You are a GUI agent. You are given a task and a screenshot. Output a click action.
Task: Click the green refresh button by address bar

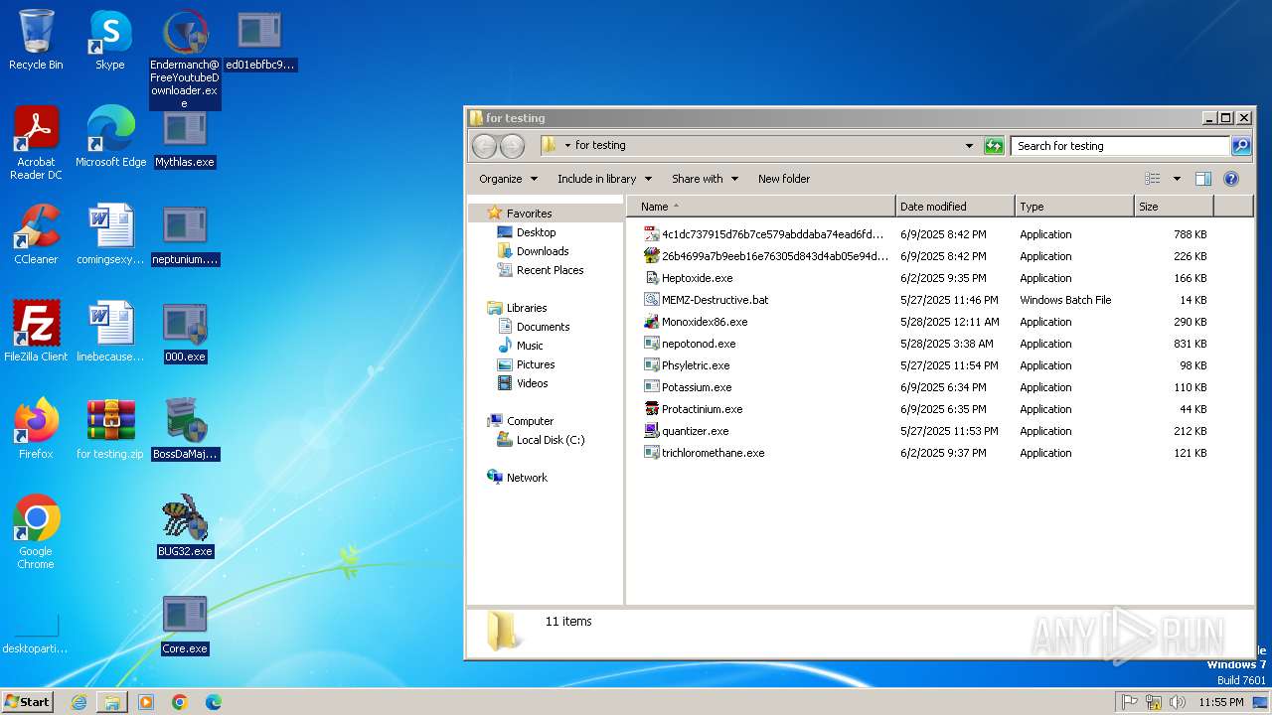[x=994, y=146]
